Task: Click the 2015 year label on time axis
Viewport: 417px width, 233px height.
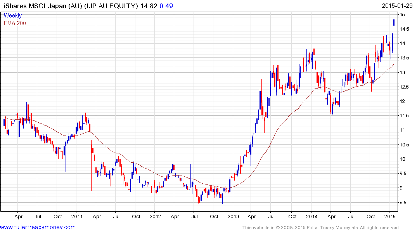Action: (389, 216)
